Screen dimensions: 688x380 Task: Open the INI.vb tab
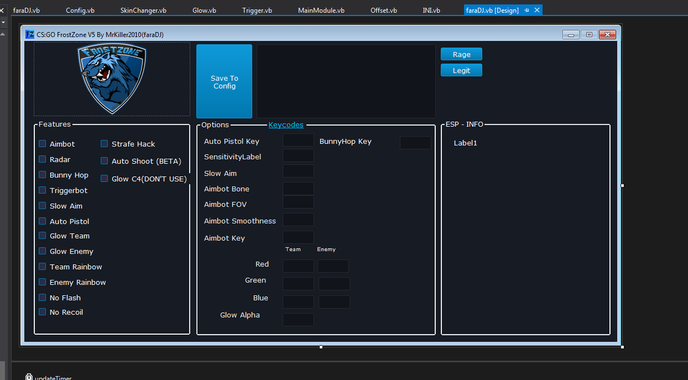[431, 10]
